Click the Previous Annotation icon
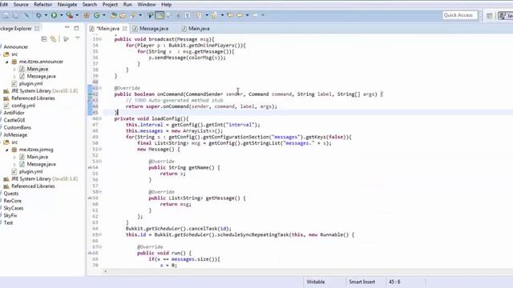Screen dimensions: 513x288 tap(214, 15)
